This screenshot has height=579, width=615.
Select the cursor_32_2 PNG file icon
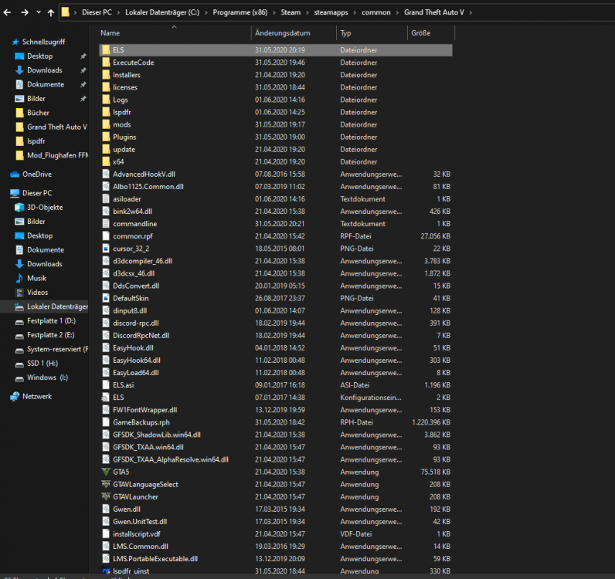107,249
